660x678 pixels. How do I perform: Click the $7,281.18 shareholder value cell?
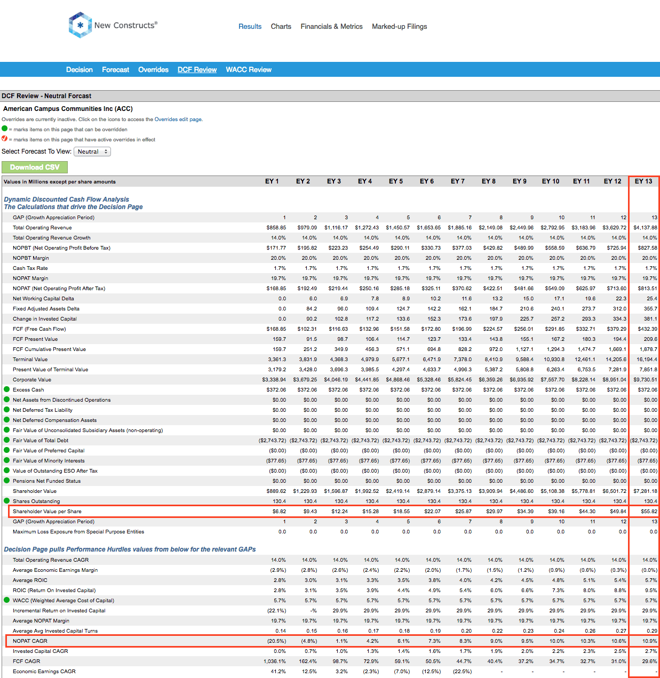(x=646, y=491)
